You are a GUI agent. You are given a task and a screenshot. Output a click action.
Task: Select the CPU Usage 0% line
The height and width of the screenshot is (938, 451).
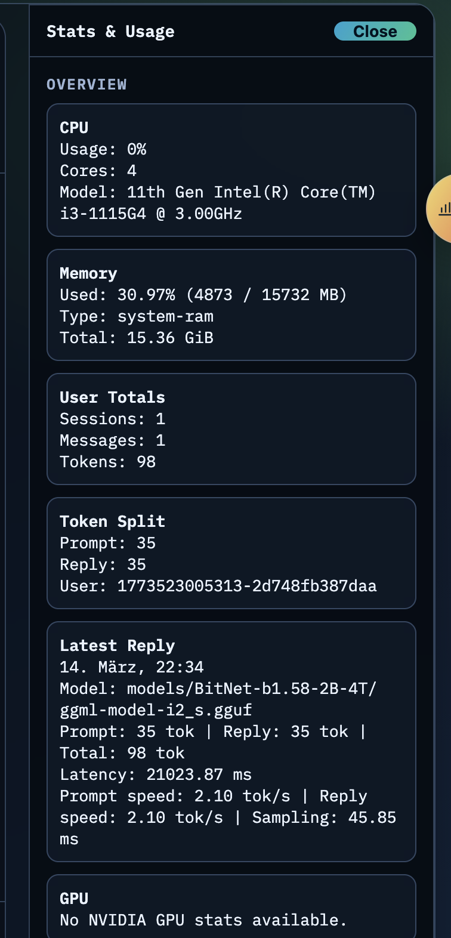coord(103,149)
